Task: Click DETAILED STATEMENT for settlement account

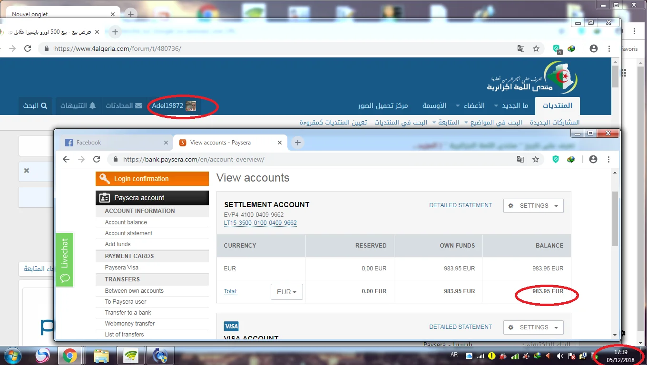Action: click(x=460, y=205)
